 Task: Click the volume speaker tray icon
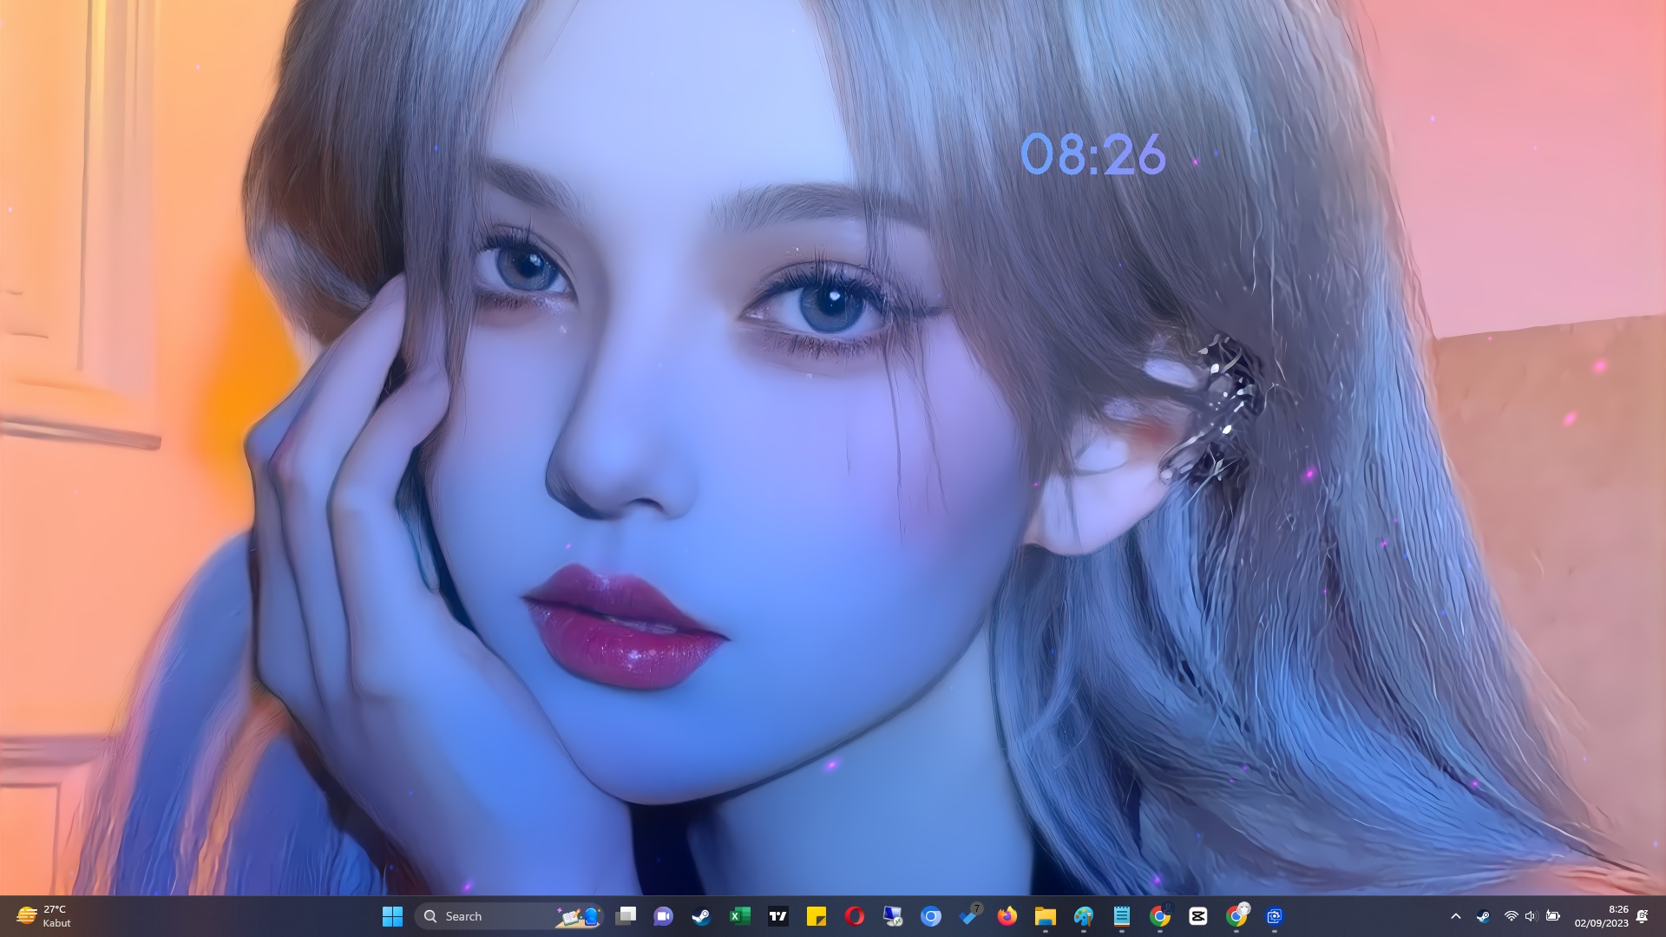click(x=1531, y=916)
